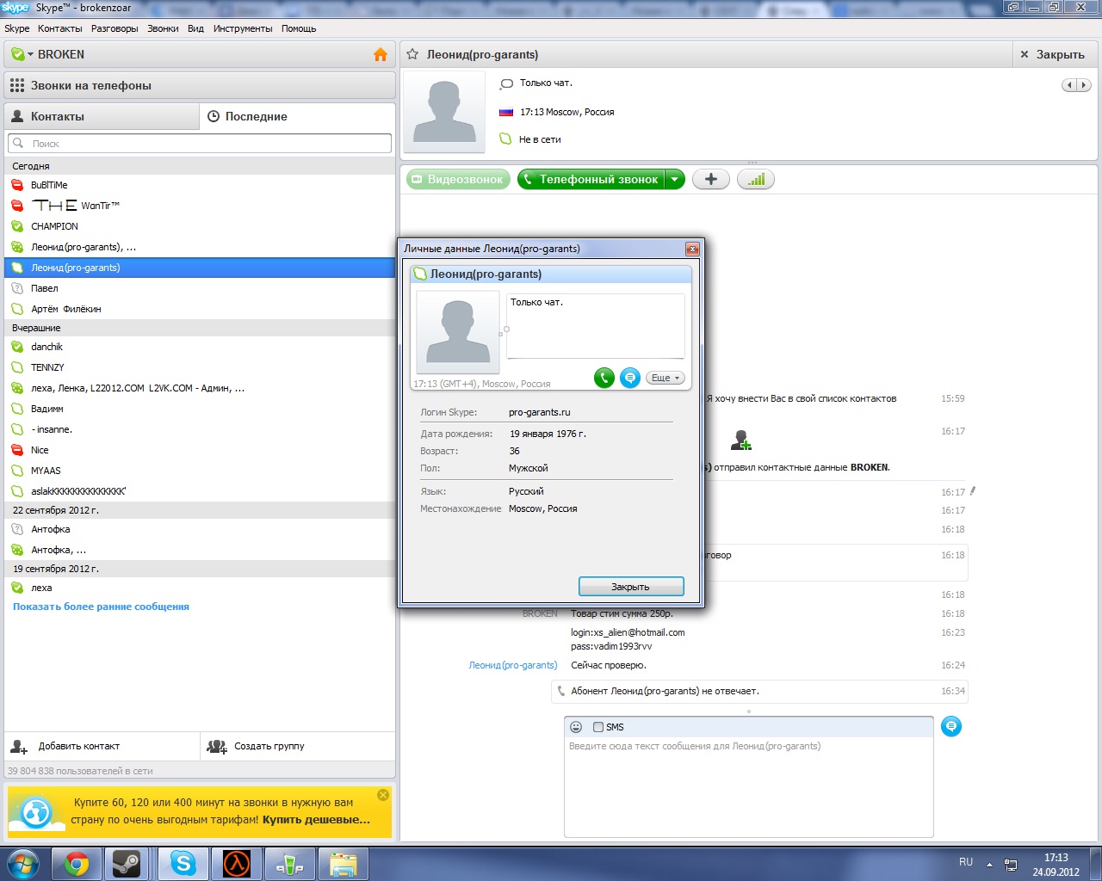Viewport: 1102px width, 881px height.
Task: Click the RU language indicator in tray
Action: 966,861
